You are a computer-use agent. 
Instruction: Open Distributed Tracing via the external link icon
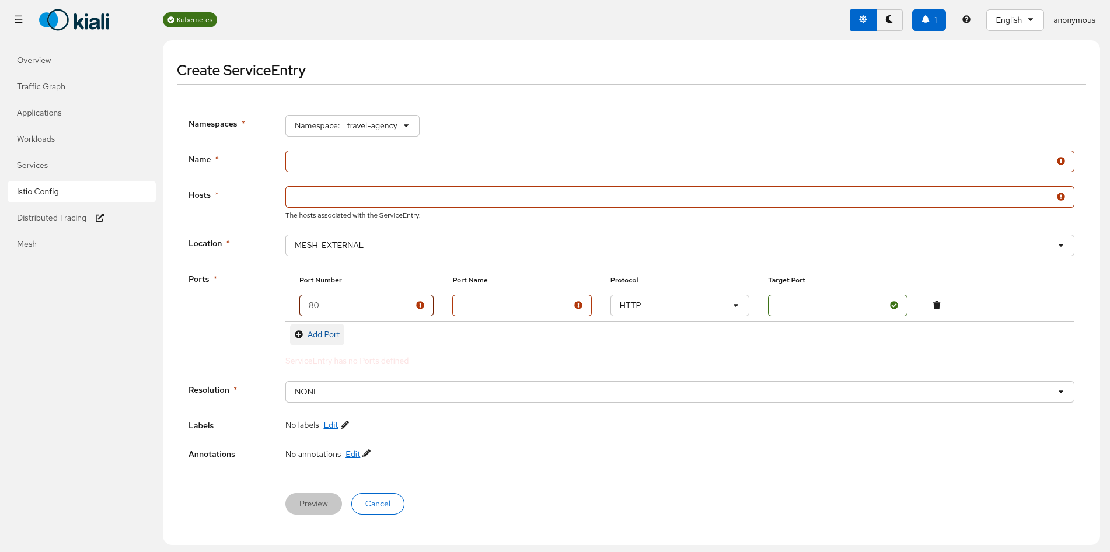pos(99,217)
